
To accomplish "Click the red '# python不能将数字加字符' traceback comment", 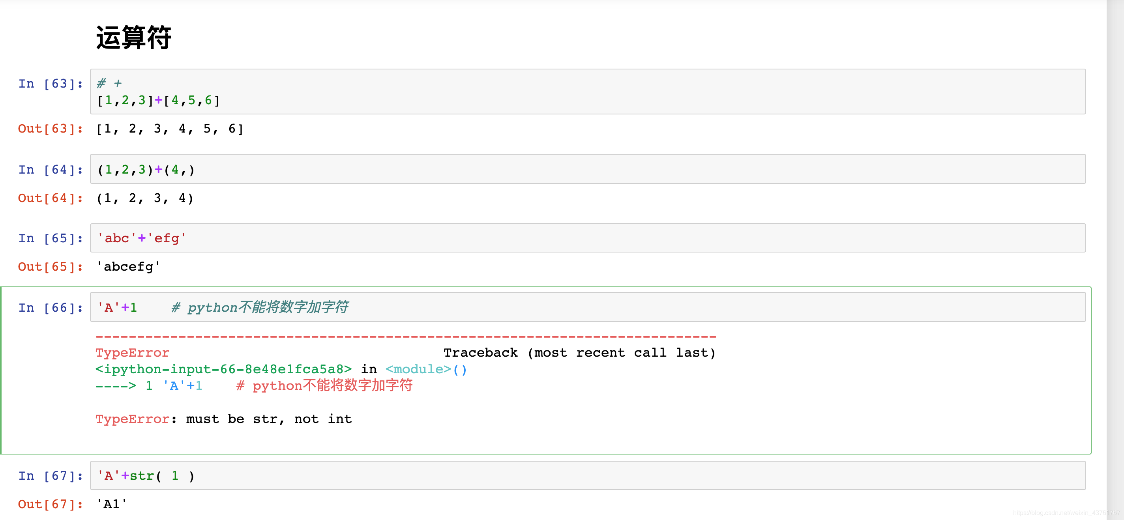I will point(325,385).
